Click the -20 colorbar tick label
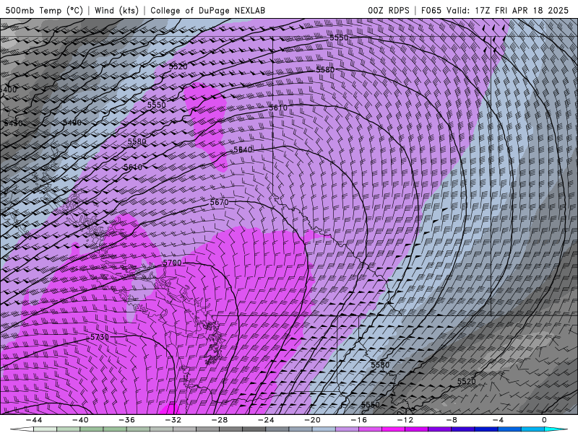Image resolution: width=578 pixels, height=433 pixels. pyautogui.click(x=313, y=420)
